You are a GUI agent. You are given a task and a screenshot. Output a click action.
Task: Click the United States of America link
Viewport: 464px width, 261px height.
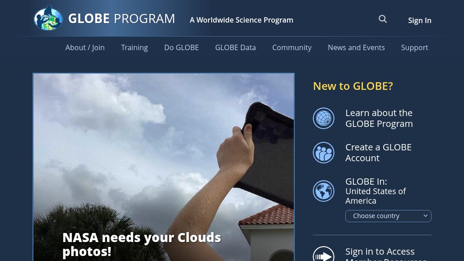[376, 196]
